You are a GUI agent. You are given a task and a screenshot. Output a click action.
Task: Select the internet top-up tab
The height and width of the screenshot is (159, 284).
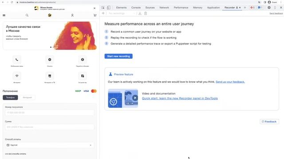pyautogui.click(x=28, y=98)
